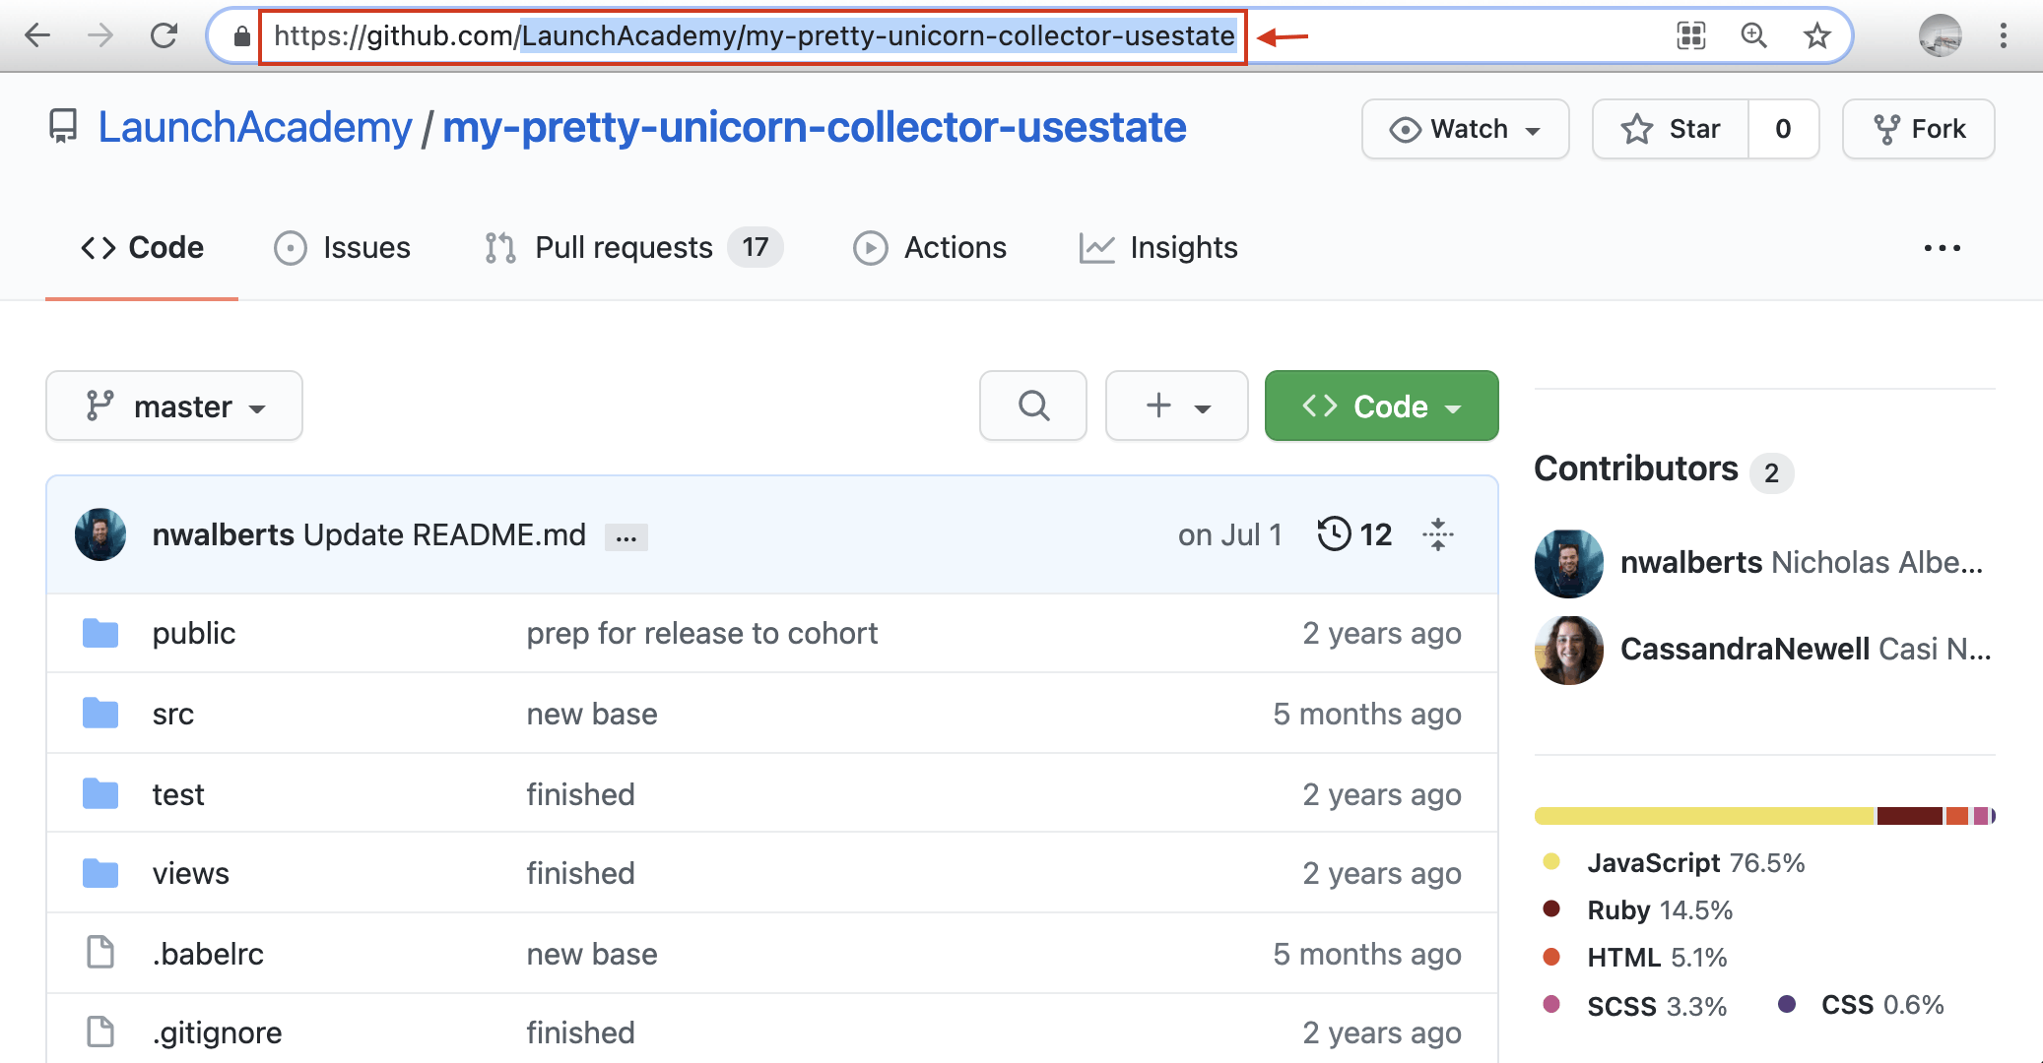Open the plus add-file dropdown
Viewport: 2043px width, 1063px height.
pos(1176,406)
